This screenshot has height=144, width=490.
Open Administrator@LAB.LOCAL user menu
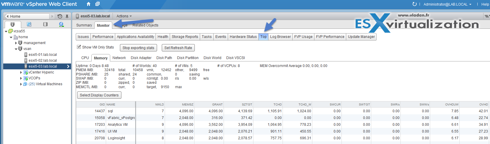click(447, 4)
